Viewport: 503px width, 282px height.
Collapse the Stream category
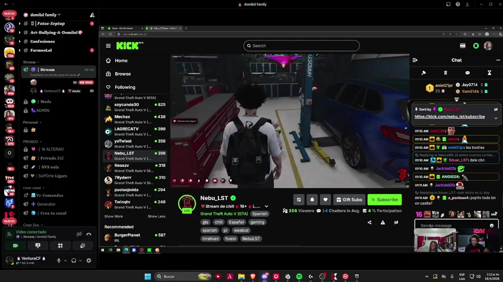tap(31, 62)
